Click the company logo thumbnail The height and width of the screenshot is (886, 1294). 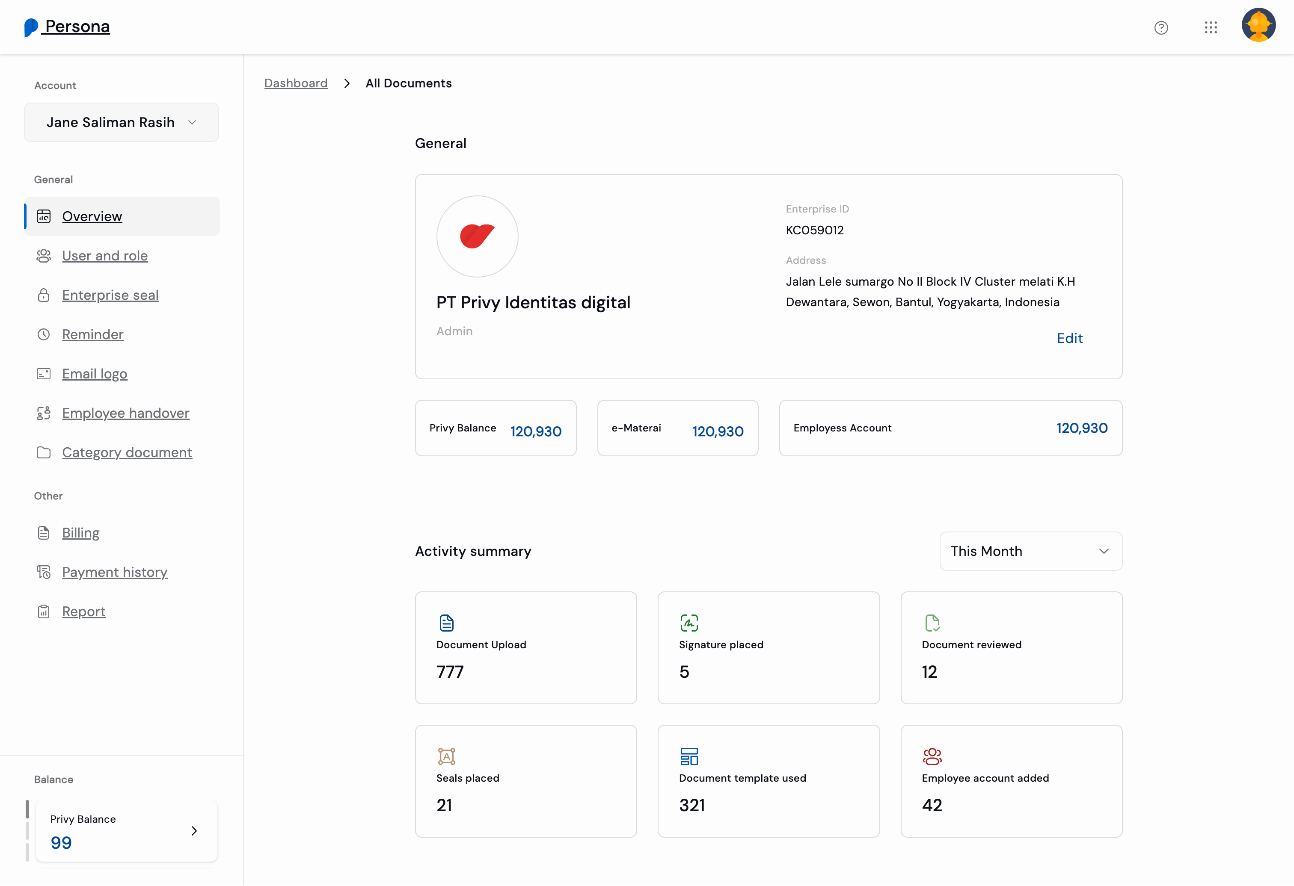[x=477, y=236]
